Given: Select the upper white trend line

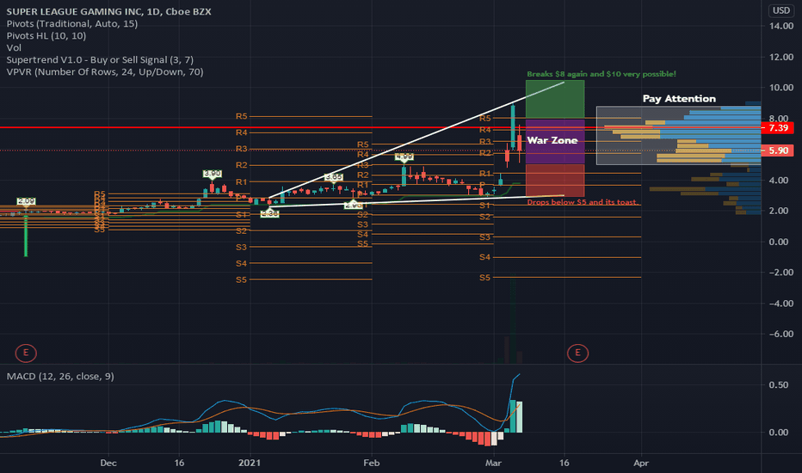Looking at the screenshot, I should coord(416,139).
